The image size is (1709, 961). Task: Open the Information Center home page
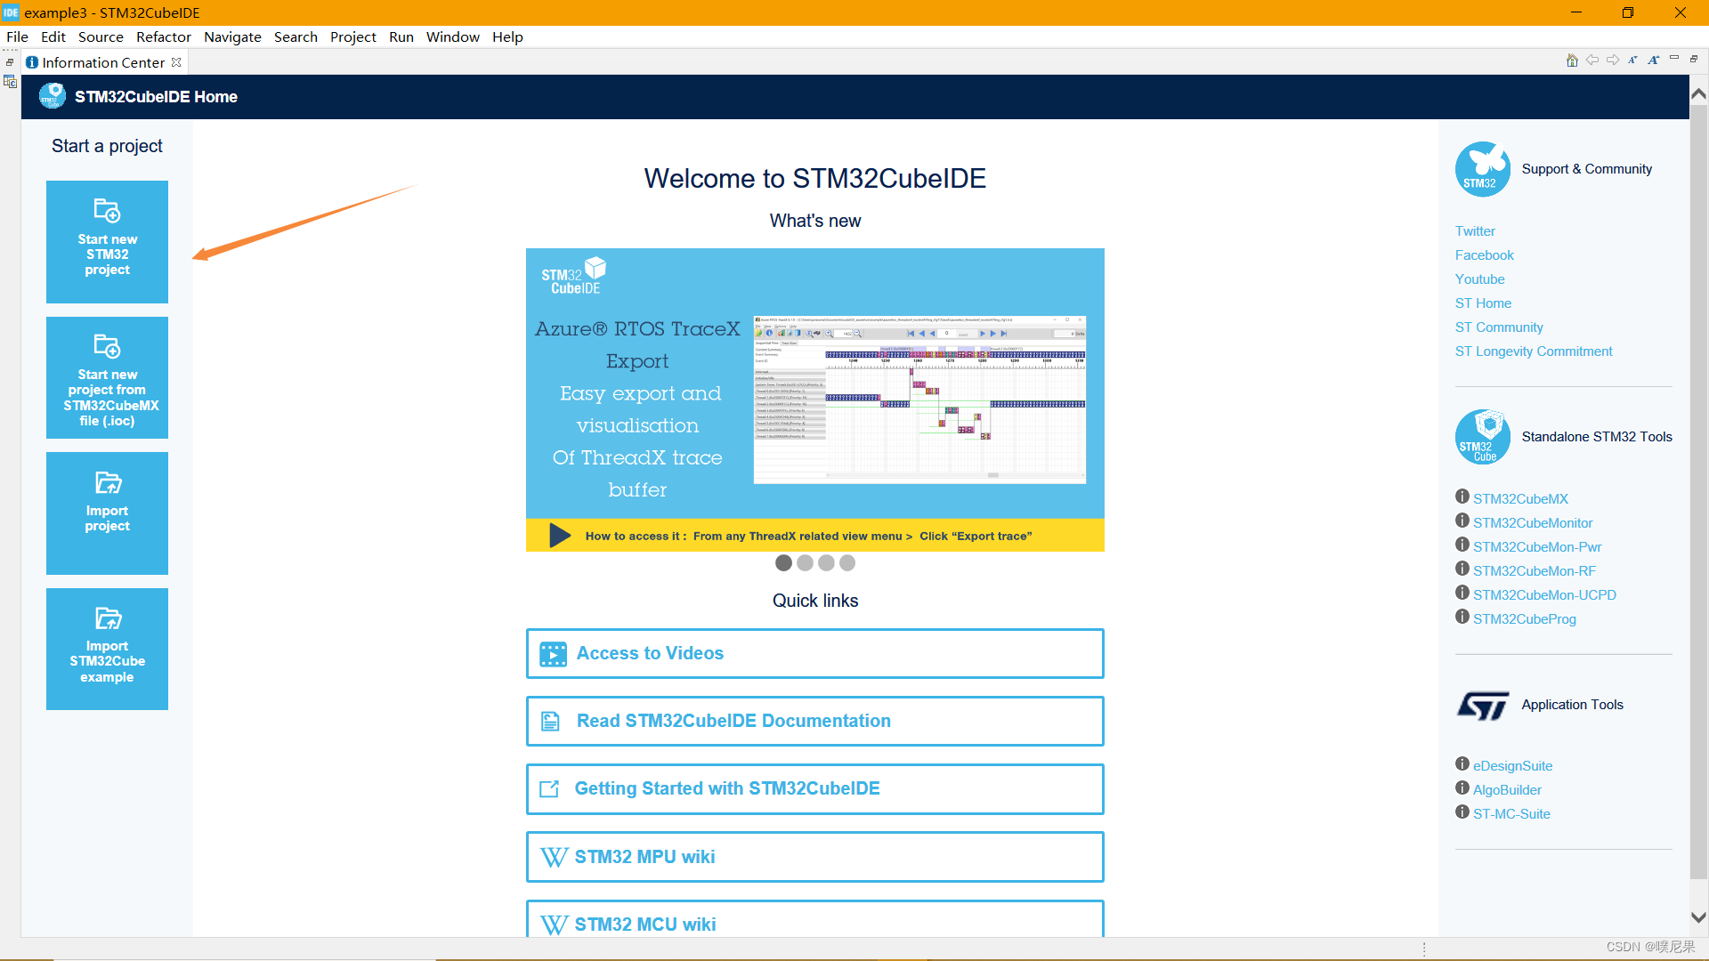1571,60
